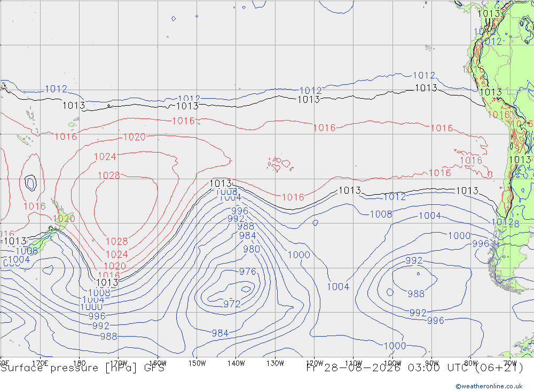Click the 1013 label near 120W south
This screenshot has height=391, width=534.
pyautogui.click(x=350, y=190)
